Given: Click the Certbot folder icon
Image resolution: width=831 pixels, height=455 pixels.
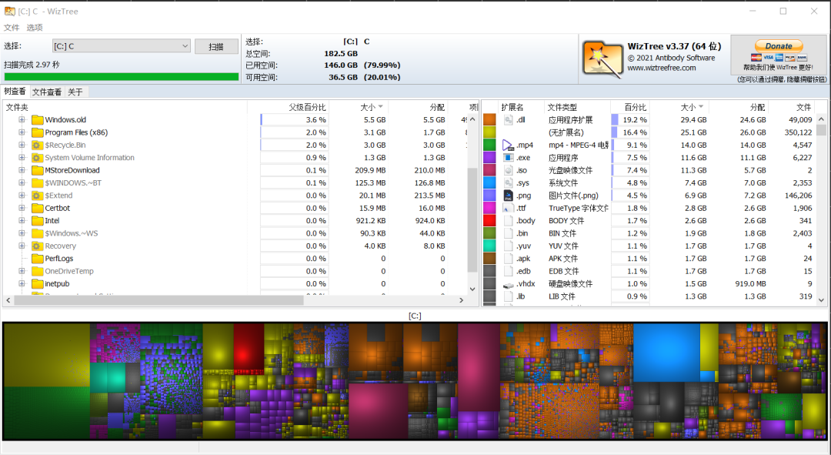Looking at the screenshot, I should (x=37, y=208).
